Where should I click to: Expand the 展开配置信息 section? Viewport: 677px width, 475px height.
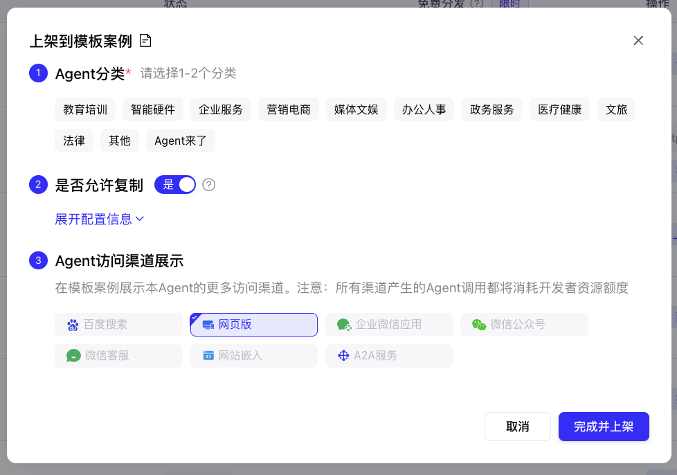coord(94,219)
